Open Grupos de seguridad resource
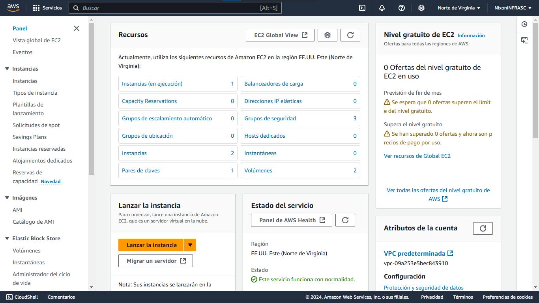Screen dimensions: 539x303 tap(270, 118)
